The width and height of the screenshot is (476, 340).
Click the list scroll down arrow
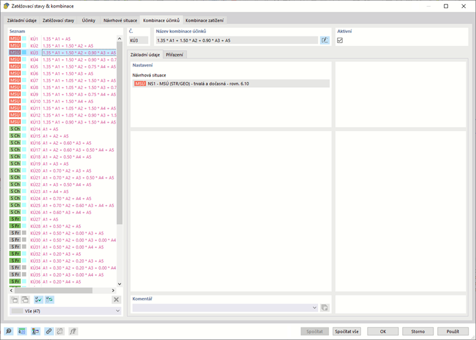click(119, 284)
